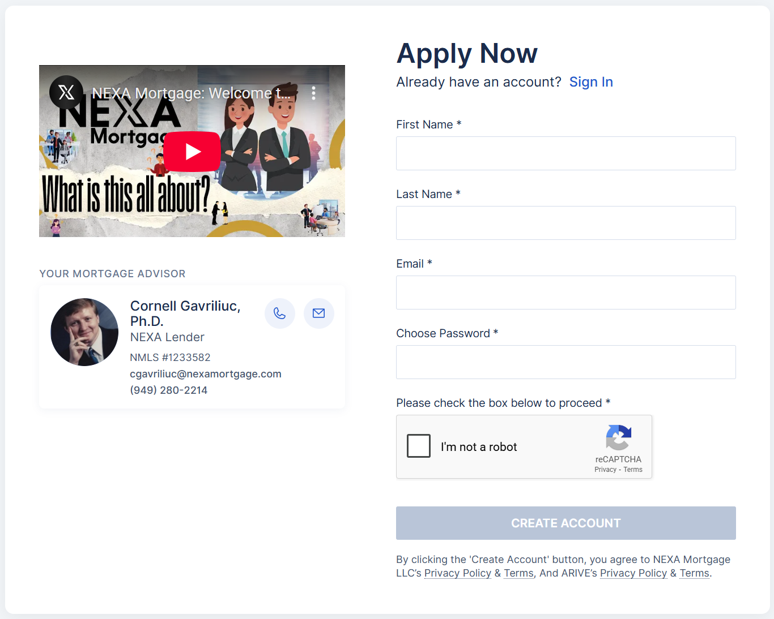The width and height of the screenshot is (774, 619).
Task: Check the "I'm not a robot" box
Action: click(419, 446)
